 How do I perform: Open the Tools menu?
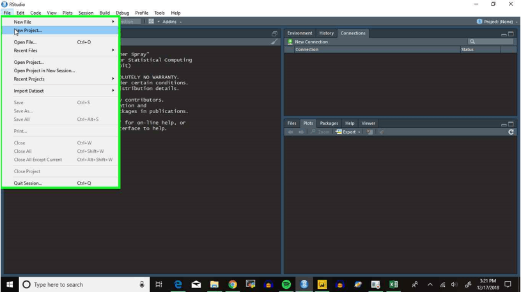(x=159, y=13)
